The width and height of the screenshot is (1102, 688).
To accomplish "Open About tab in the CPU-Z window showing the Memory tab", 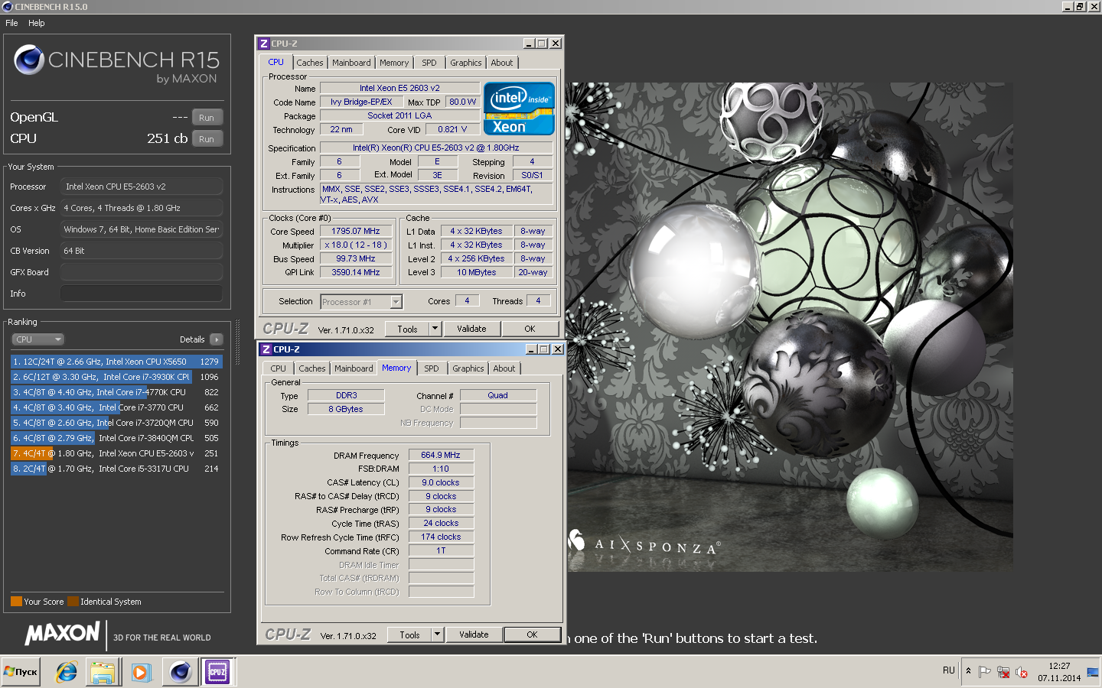I will pos(504,368).
